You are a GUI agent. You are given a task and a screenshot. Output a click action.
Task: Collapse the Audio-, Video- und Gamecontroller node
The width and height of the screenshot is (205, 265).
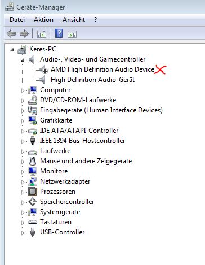23,60
